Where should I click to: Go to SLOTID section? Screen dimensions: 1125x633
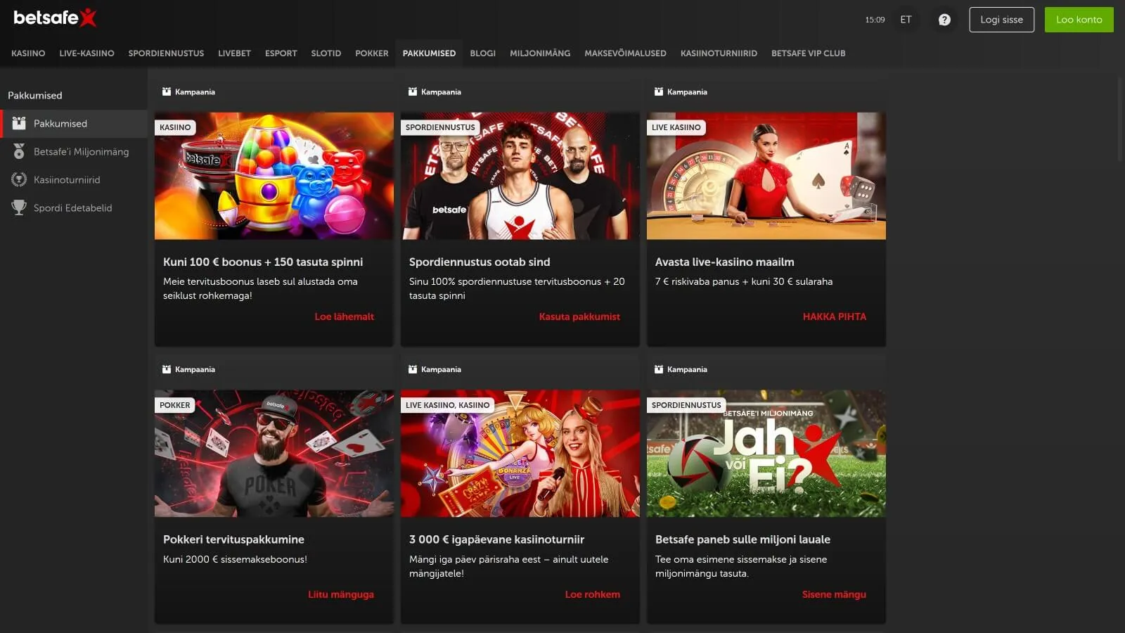pyautogui.click(x=326, y=53)
